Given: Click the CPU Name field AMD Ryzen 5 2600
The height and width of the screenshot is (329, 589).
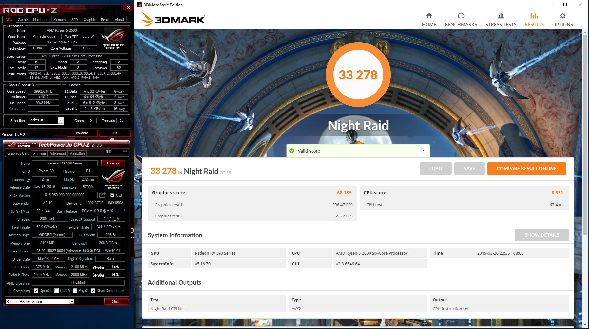Looking at the screenshot, I should click(x=62, y=30).
